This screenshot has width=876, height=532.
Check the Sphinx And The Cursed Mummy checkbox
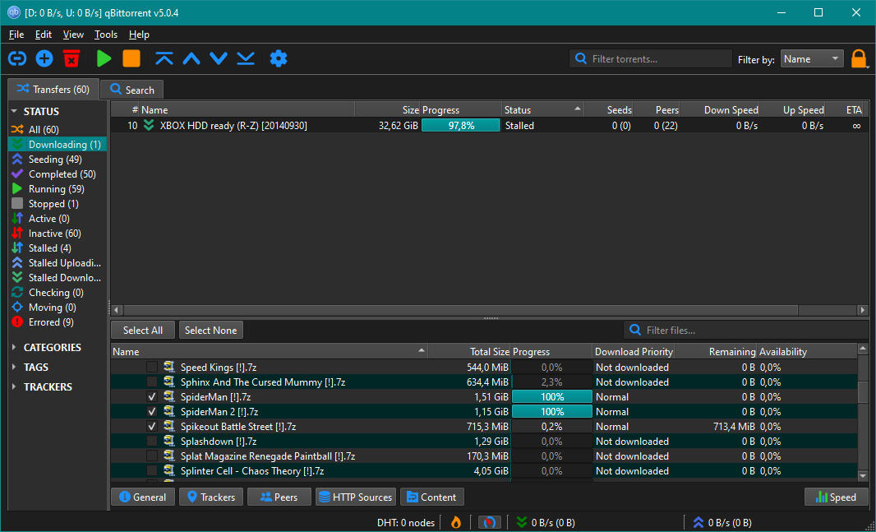151,382
